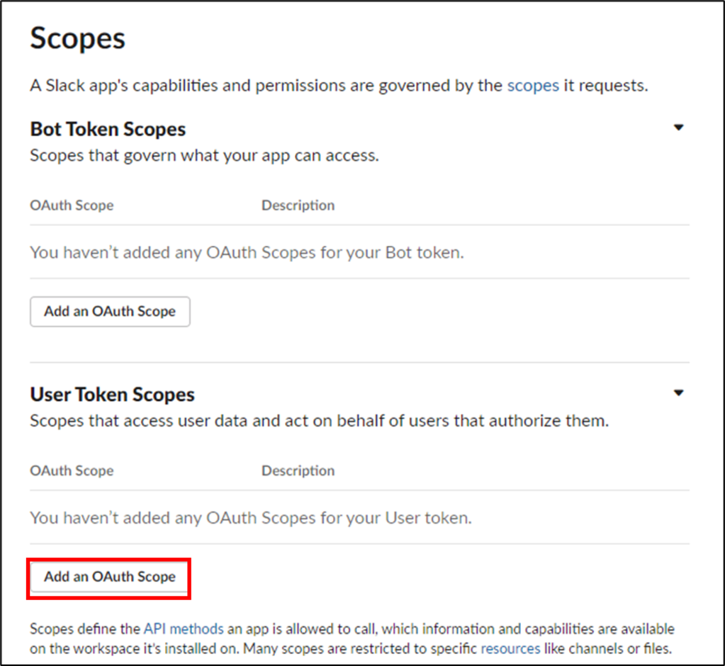Open the API methods link
Image resolution: width=725 pixels, height=666 pixels.
pos(184,629)
